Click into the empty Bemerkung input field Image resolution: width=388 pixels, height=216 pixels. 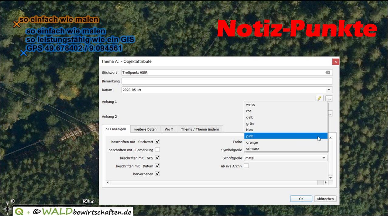(227, 81)
